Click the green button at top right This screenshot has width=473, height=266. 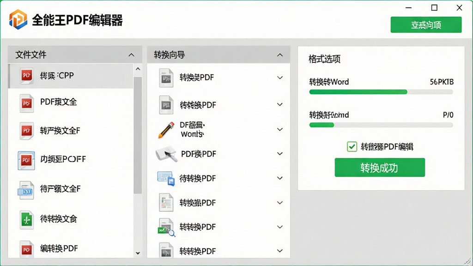click(426, 25)
